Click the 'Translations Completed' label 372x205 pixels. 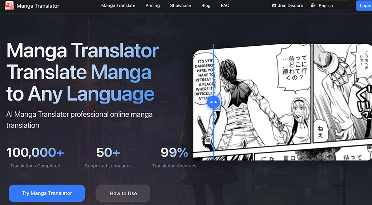point(35,166)
